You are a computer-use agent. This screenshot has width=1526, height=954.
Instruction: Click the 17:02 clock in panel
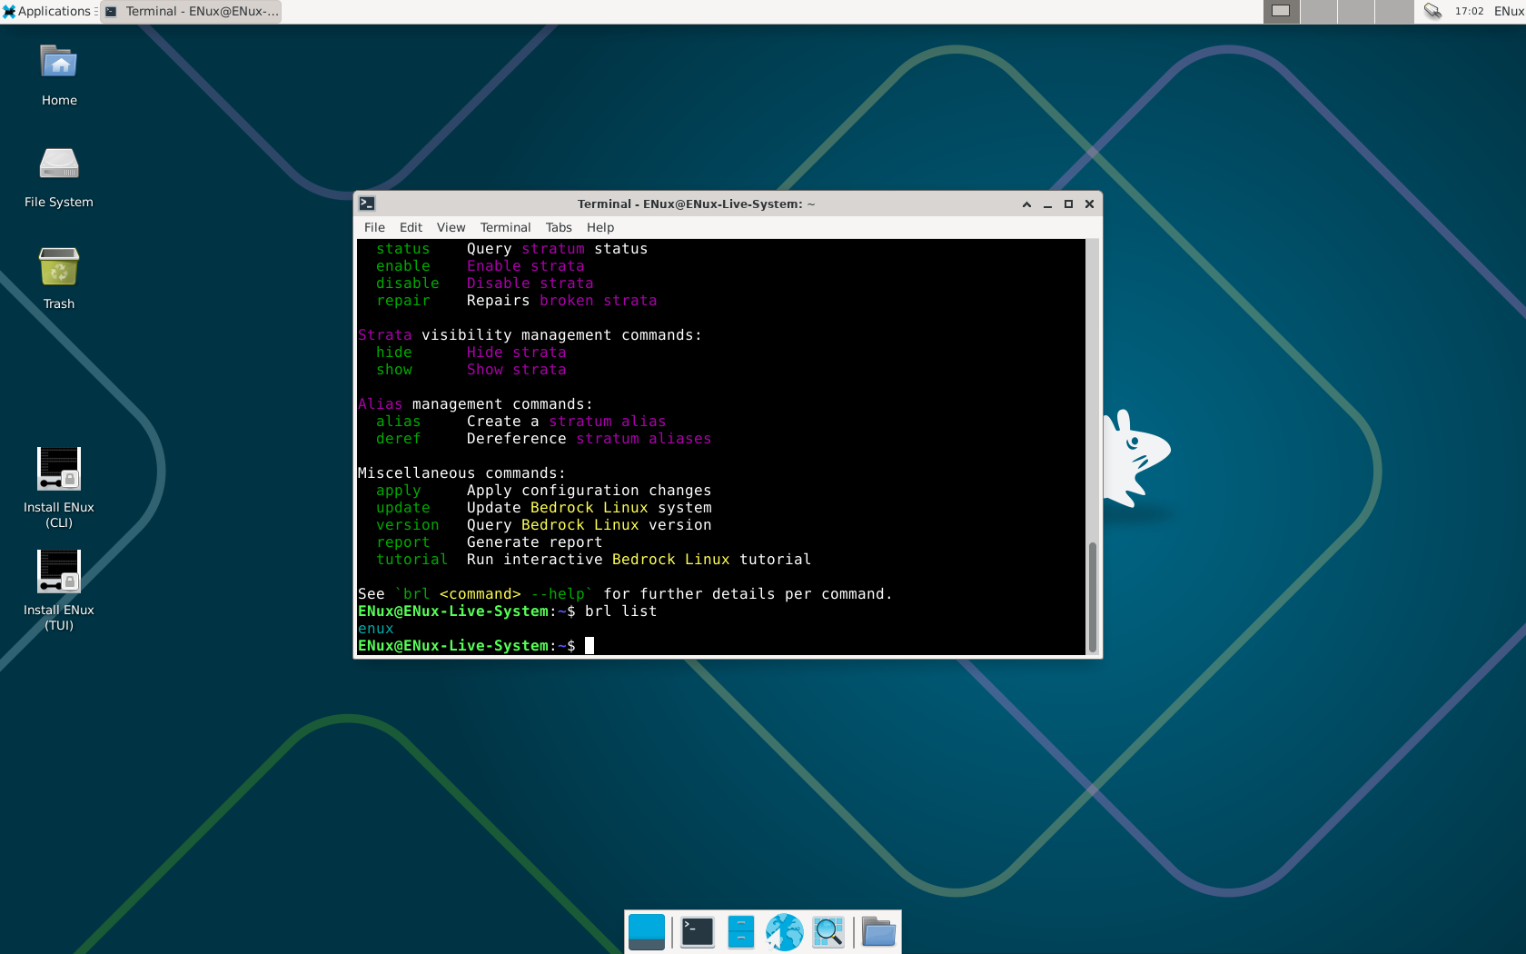[1469, 11]
